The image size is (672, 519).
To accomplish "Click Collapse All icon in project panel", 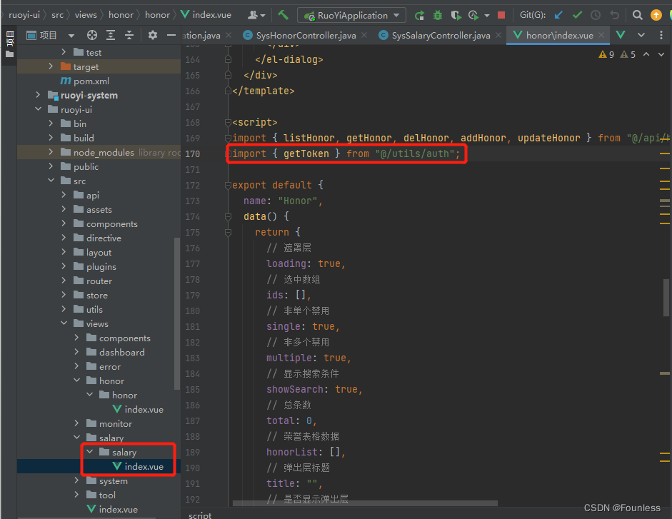I will [129, 35].
